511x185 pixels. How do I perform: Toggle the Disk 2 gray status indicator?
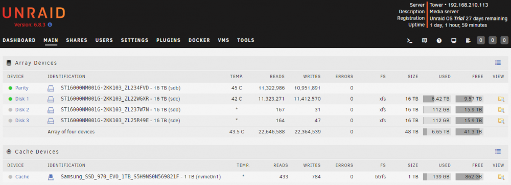(x=10, y=110)
